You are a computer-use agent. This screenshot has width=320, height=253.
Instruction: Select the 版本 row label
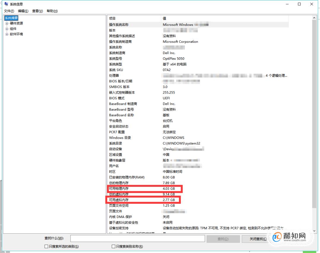click(112, 30)
